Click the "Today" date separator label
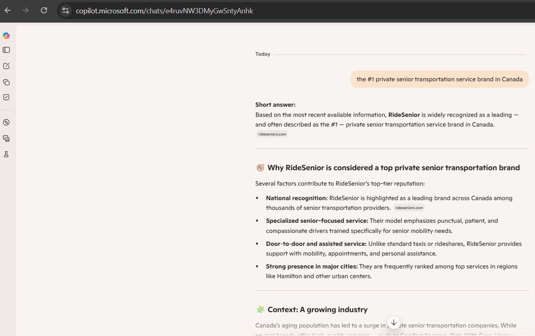Screen dimensions: 535x336 click(263, 54)
